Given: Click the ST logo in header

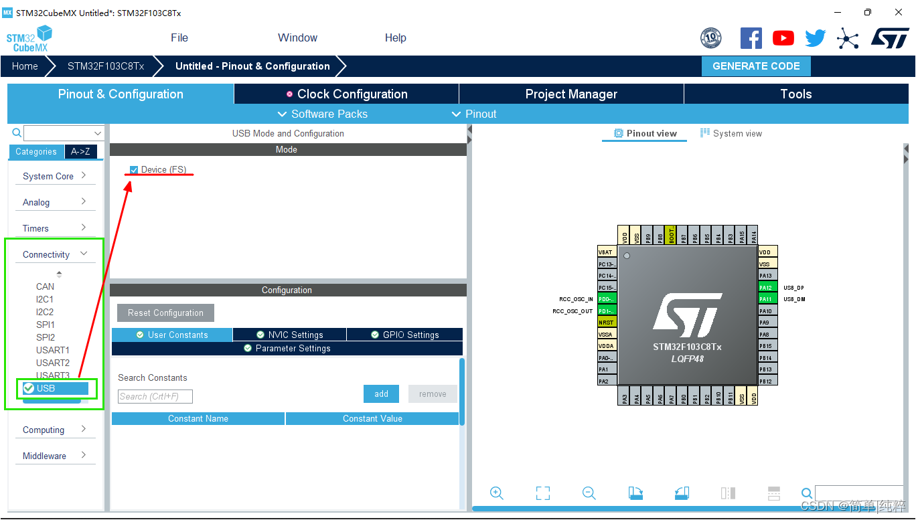Looking at the screenshot, I should pos(890,38).
